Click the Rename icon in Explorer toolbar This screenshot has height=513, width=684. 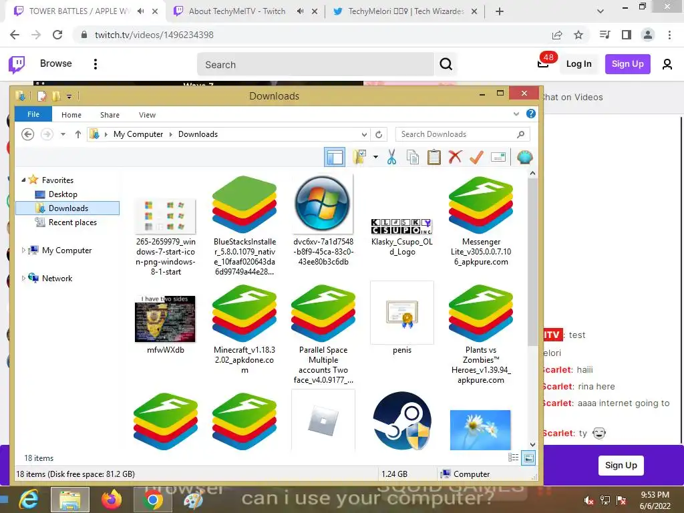[498, 157]
